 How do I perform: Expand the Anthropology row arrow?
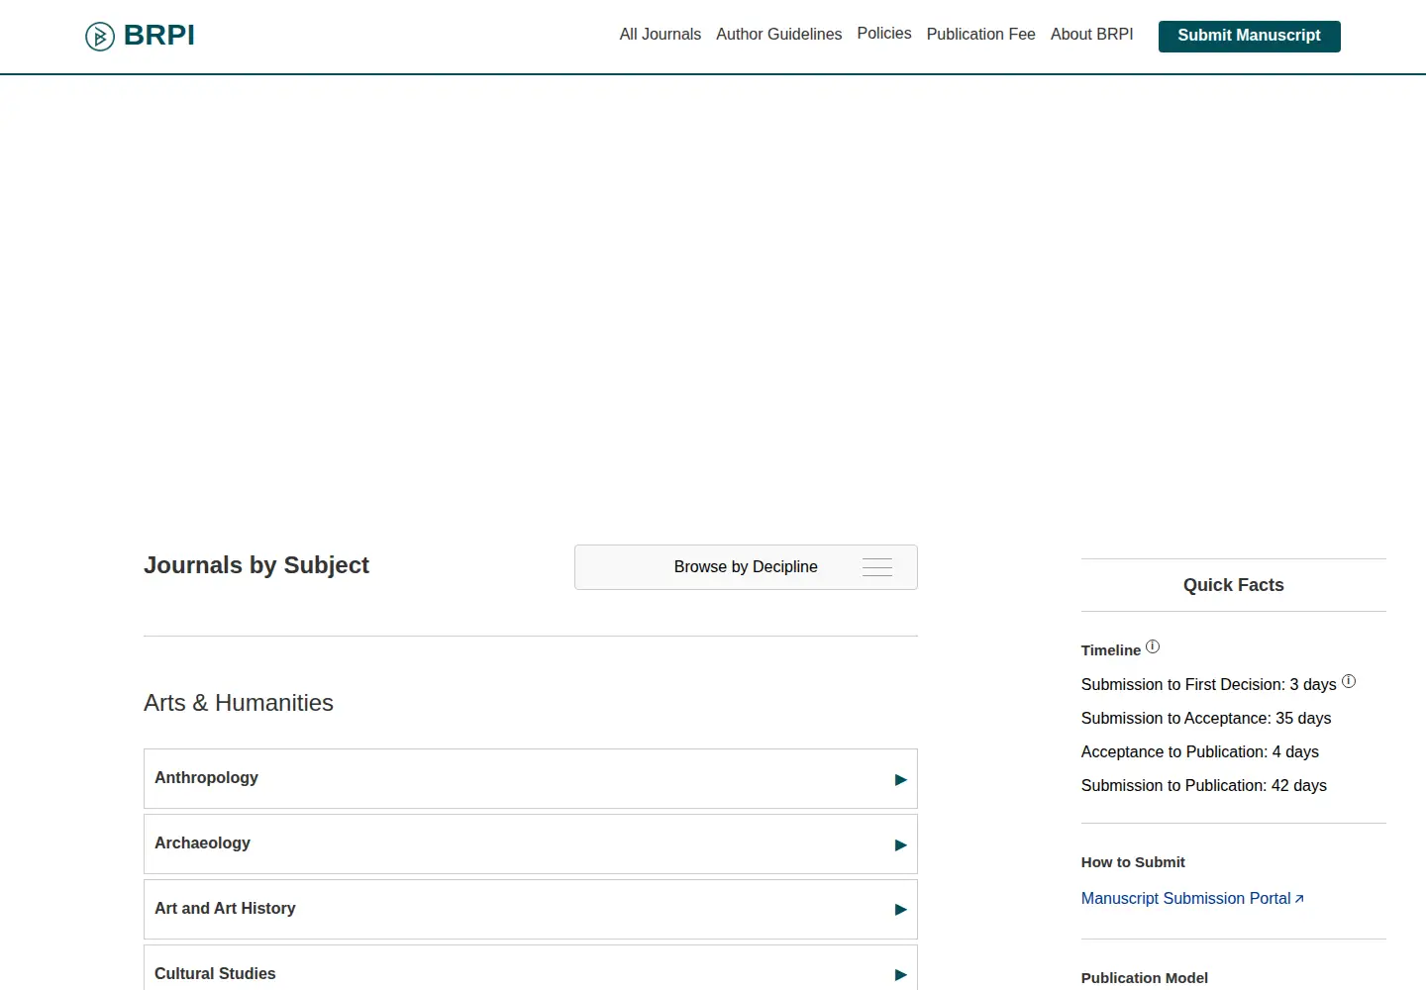900,779
